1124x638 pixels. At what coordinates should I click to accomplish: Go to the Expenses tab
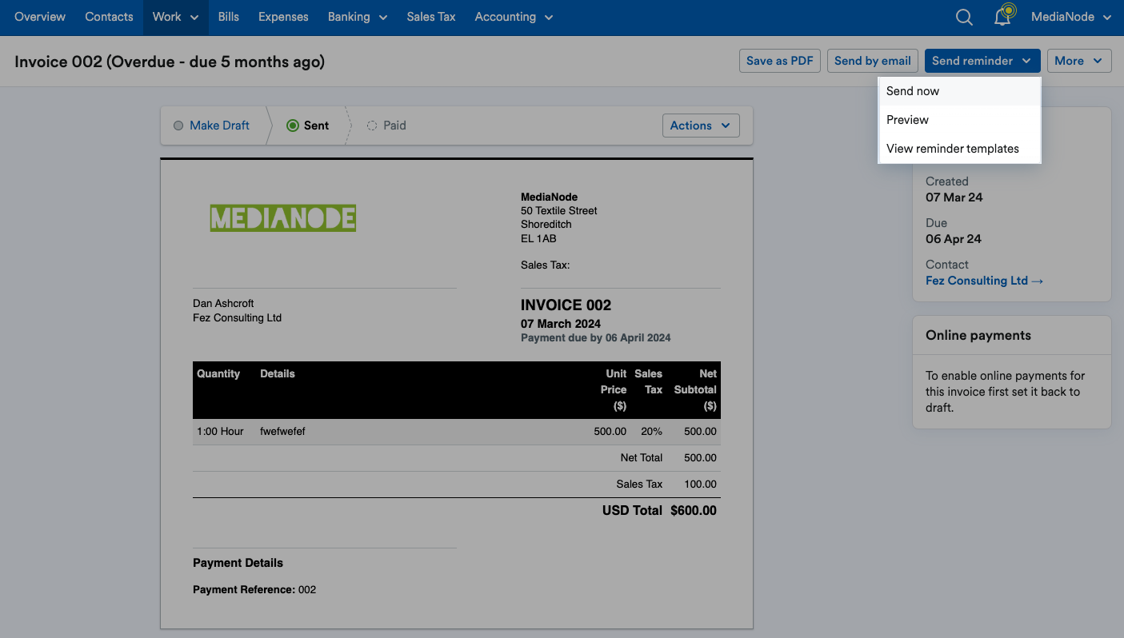tap(283, 17)
